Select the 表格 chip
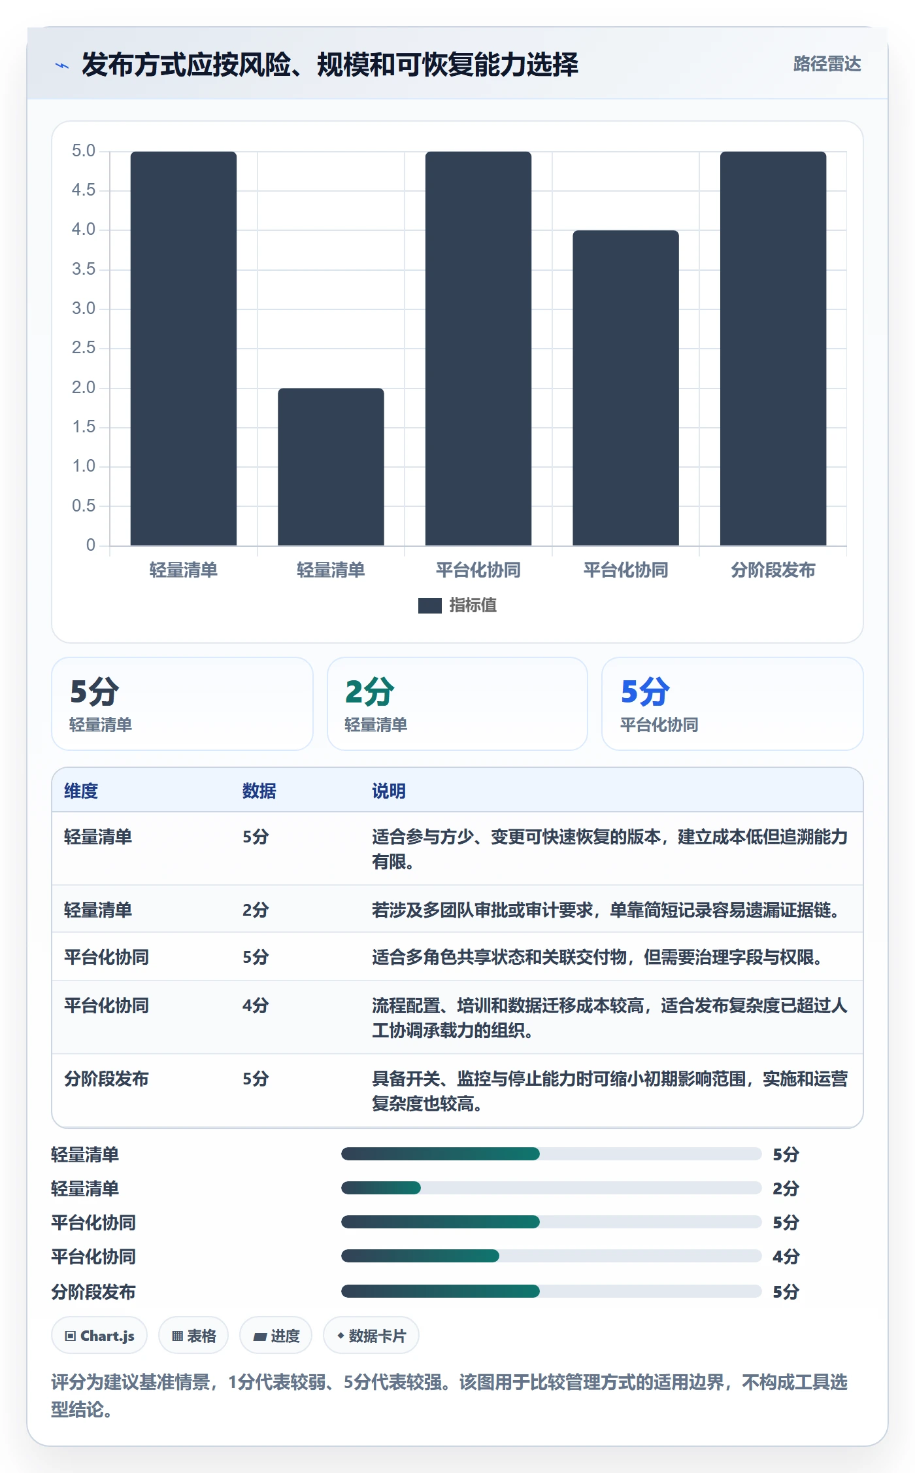Screen dimensions: 915x1473 (x=193, y=1336)
